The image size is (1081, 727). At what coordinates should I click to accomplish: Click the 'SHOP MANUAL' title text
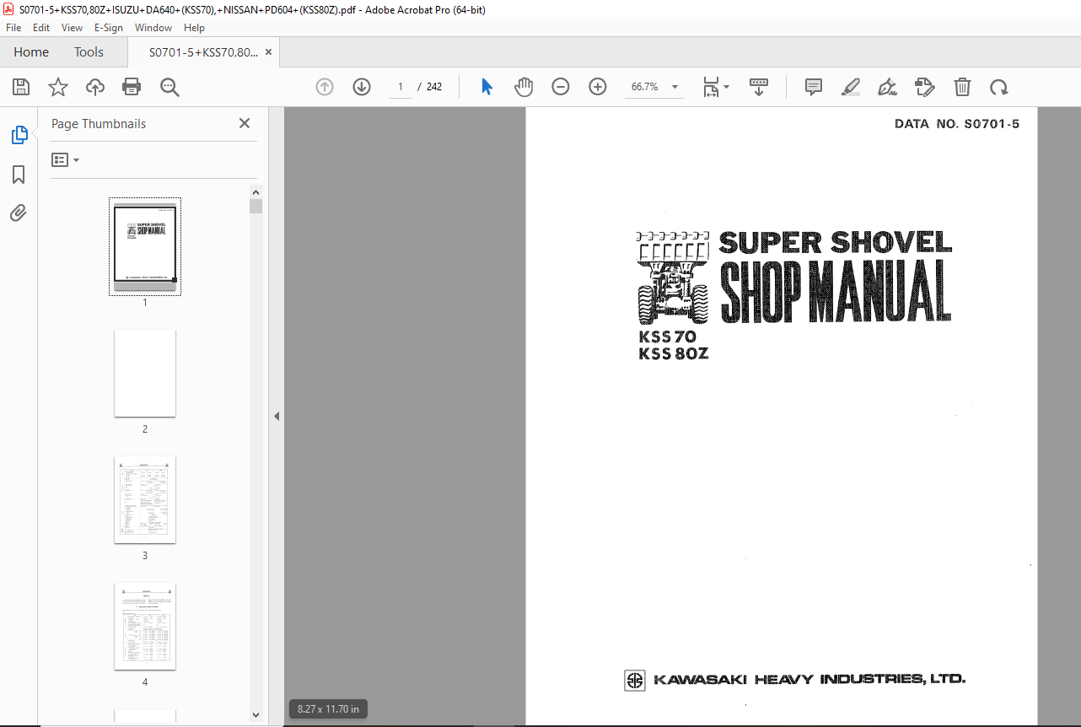click(836, 291)
